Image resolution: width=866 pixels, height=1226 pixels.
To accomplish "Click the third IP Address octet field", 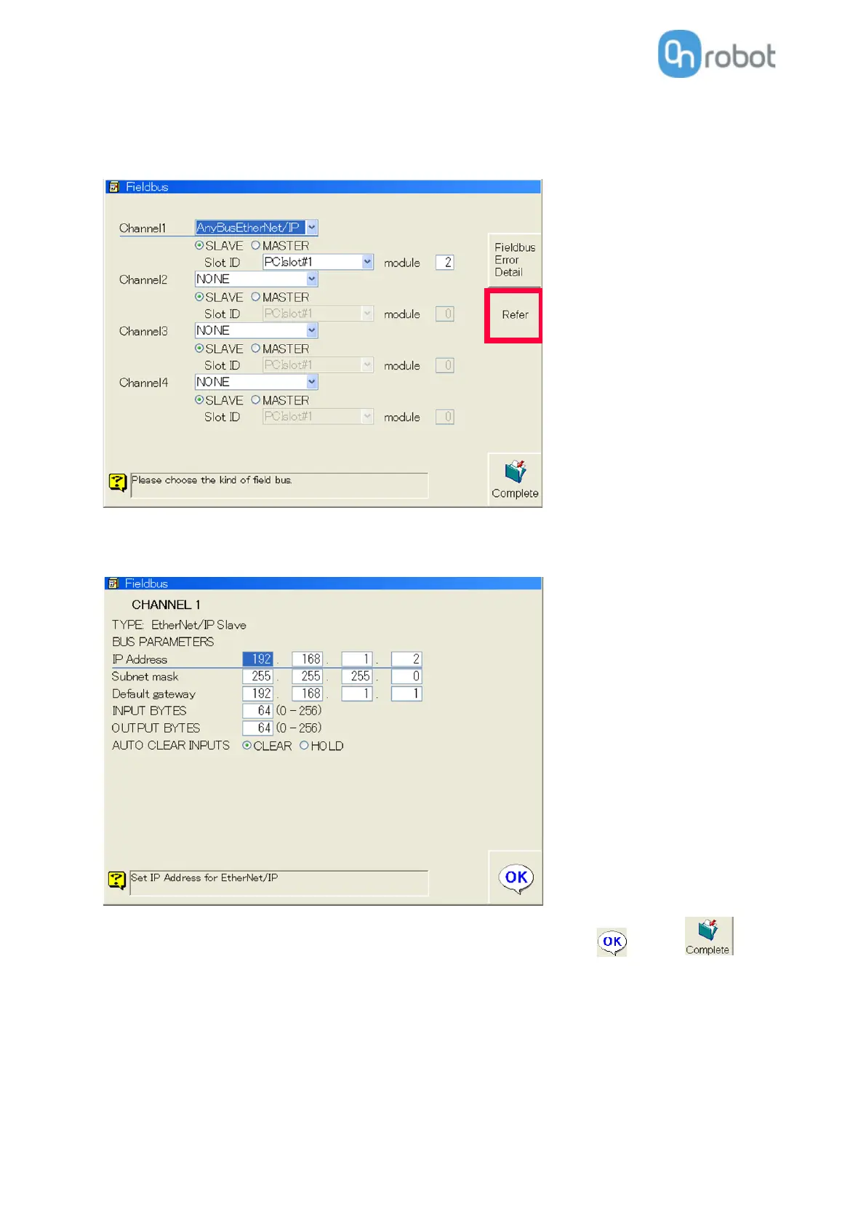I will click(x=357, y=659).
